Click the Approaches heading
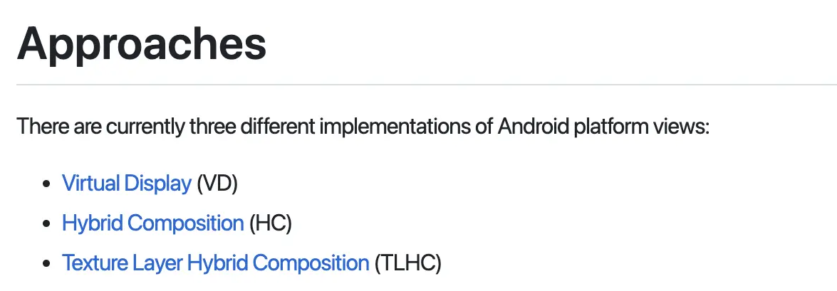The image size is (837, 291). (142, 45)
